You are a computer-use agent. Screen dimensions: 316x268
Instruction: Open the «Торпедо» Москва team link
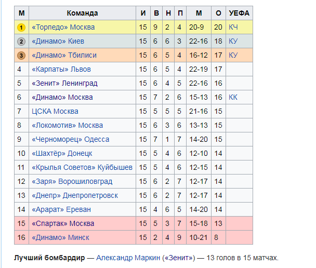pos(63,27)
